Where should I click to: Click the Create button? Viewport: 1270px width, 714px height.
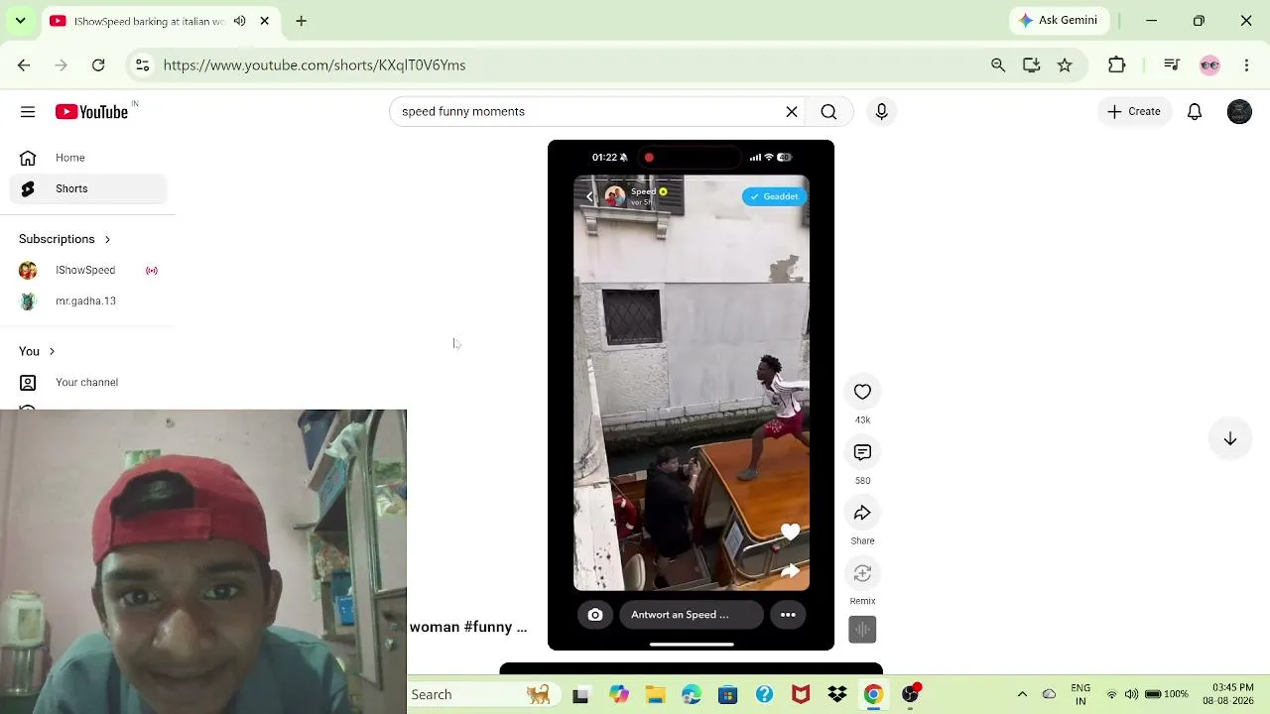pyautogui.click(x=1133, y=112)
